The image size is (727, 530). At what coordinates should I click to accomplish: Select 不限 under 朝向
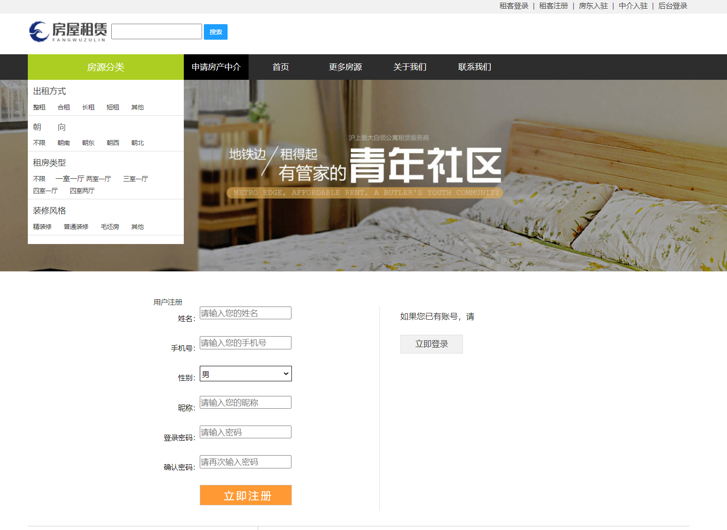click(39, 143)
